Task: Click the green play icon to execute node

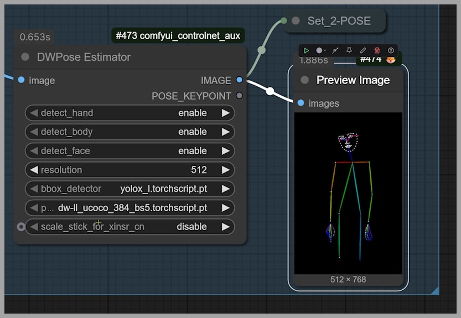Action: tap(306, 50)
